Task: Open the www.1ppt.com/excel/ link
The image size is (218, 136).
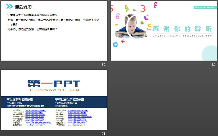Action: (77, 119)
